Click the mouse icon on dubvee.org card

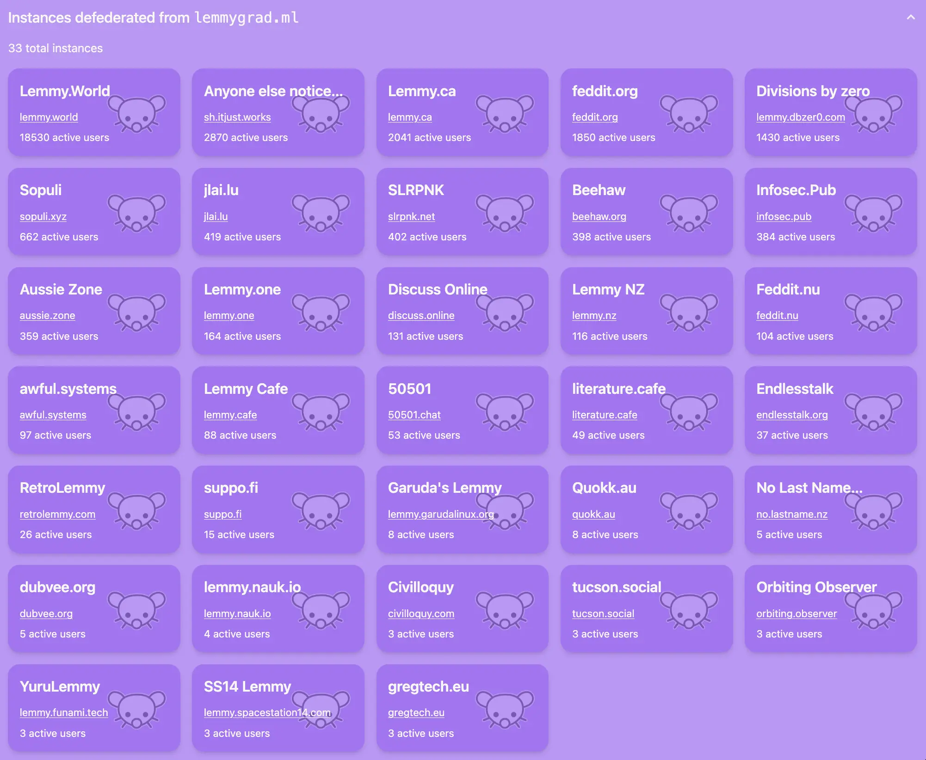(136, 610)
